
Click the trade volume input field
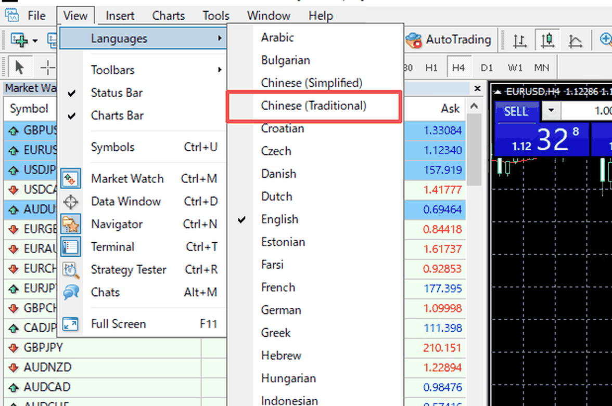(586, 111)
